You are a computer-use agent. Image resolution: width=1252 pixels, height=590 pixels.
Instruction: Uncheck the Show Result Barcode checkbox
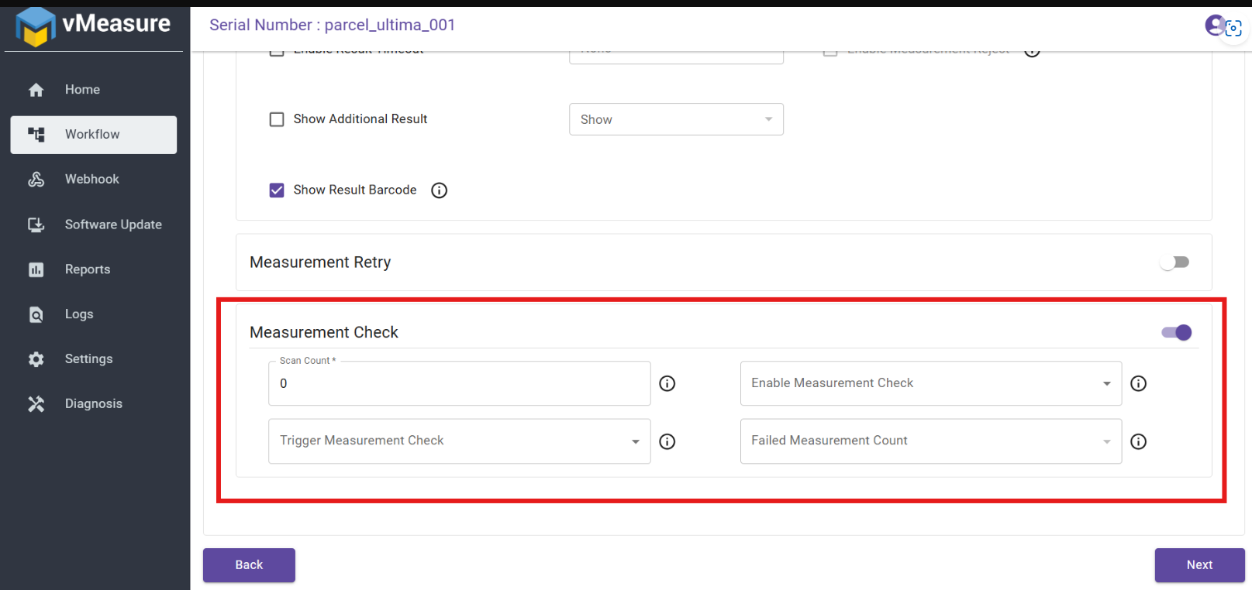click(277, 190)
